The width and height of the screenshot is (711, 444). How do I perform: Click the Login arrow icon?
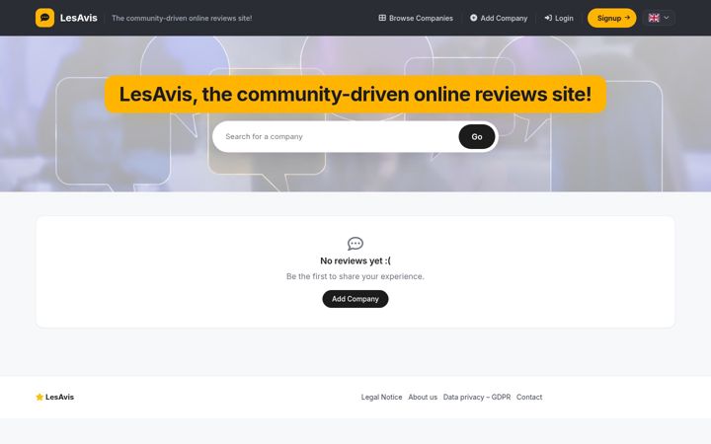point(548,18)
